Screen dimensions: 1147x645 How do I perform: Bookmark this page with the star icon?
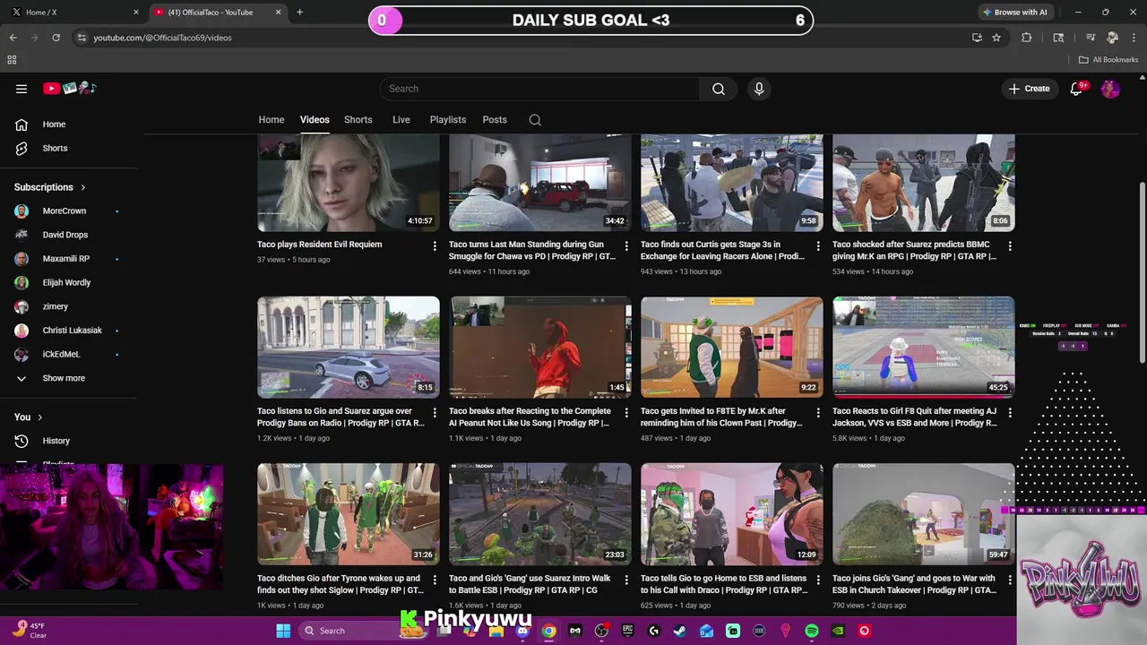click(996, 38)
